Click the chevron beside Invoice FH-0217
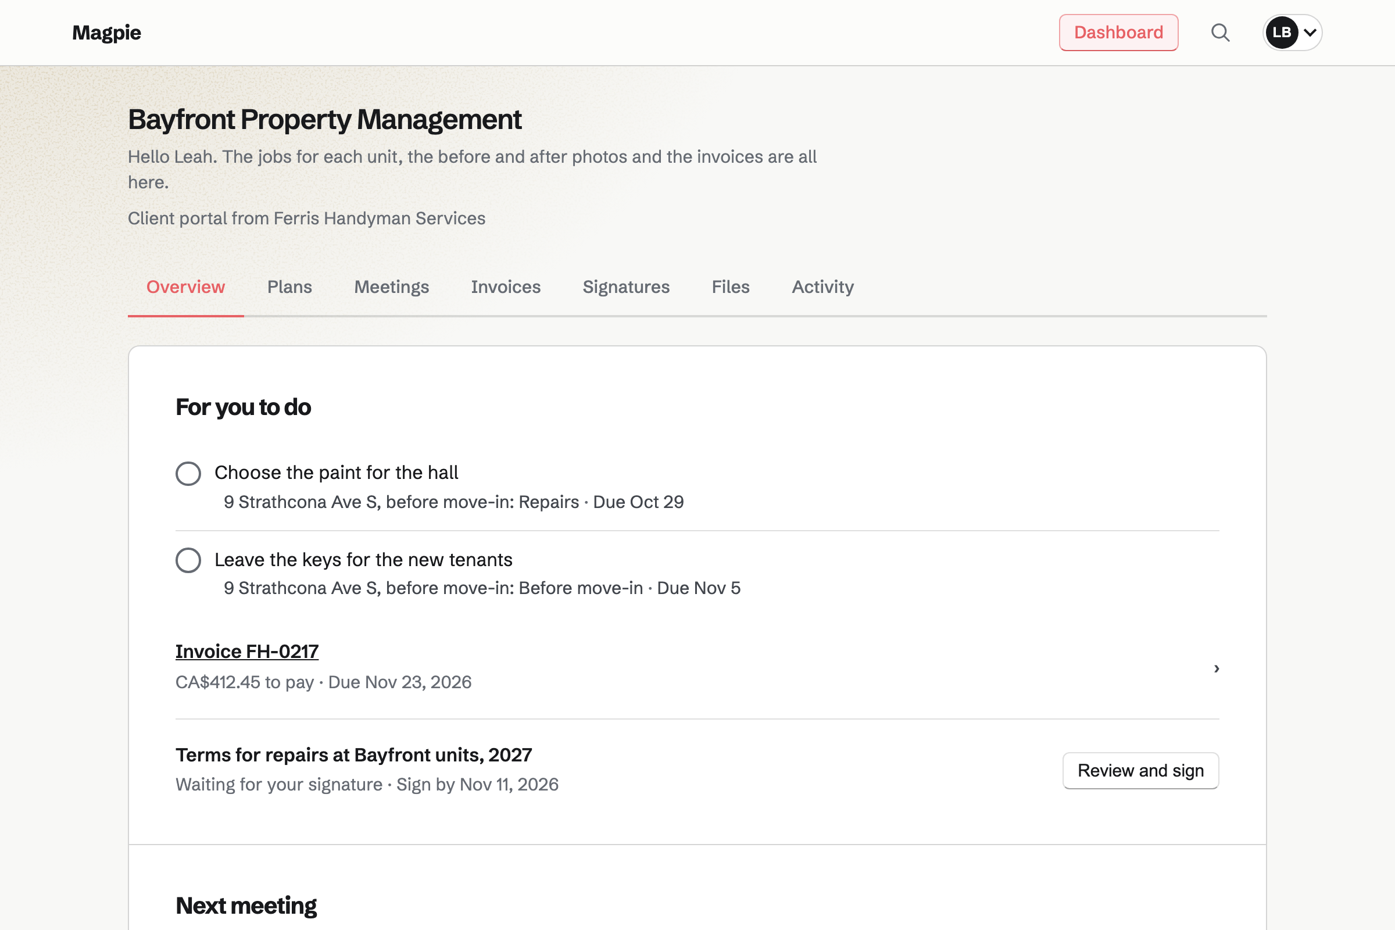 (x=1217, y=668)
